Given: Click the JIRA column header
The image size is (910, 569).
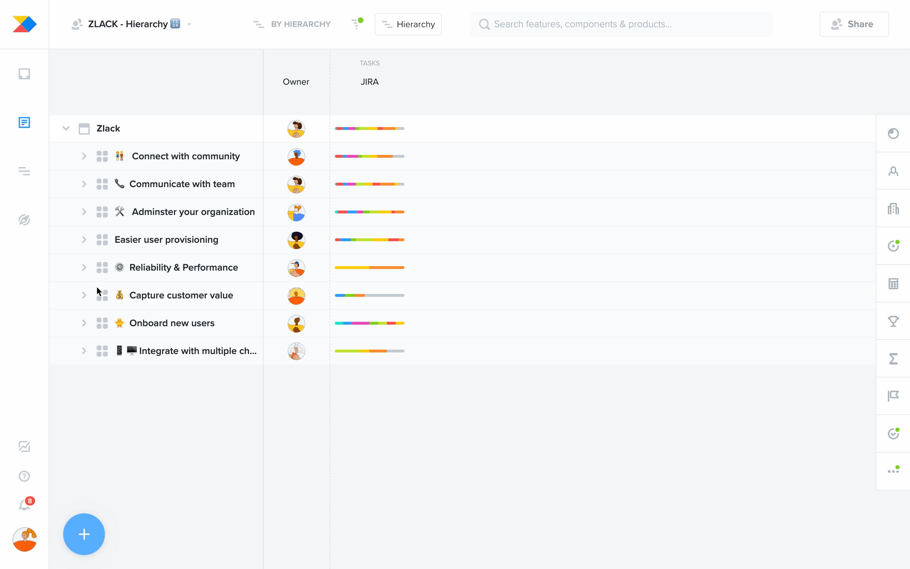Looking at the screenshot, I should point(369,82).
